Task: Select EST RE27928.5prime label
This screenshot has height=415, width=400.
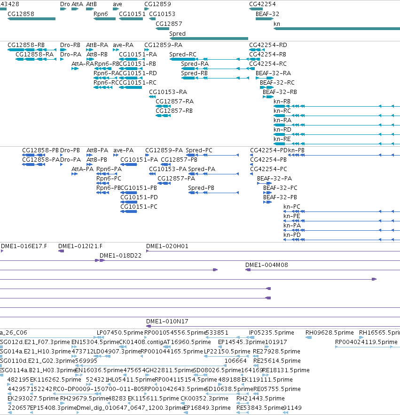Action: coord(277,352)
